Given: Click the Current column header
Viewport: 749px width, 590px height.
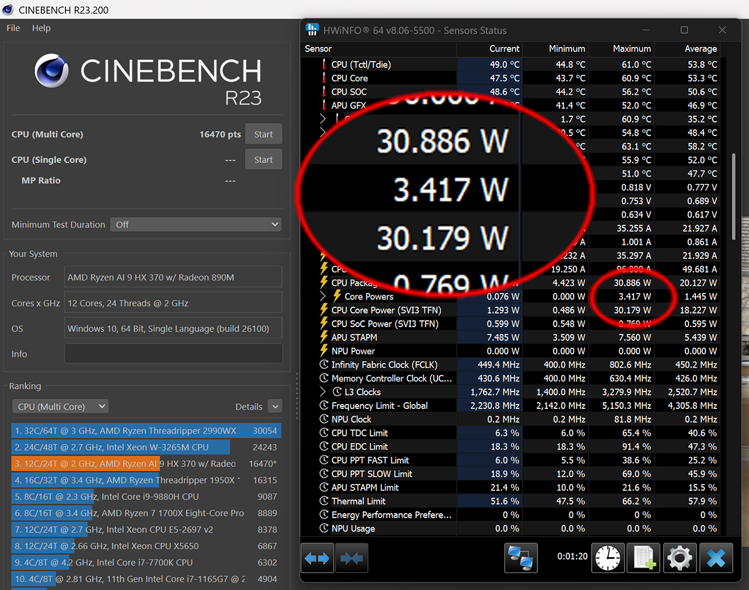Looking at the screenshot, I should click(489, 49).
